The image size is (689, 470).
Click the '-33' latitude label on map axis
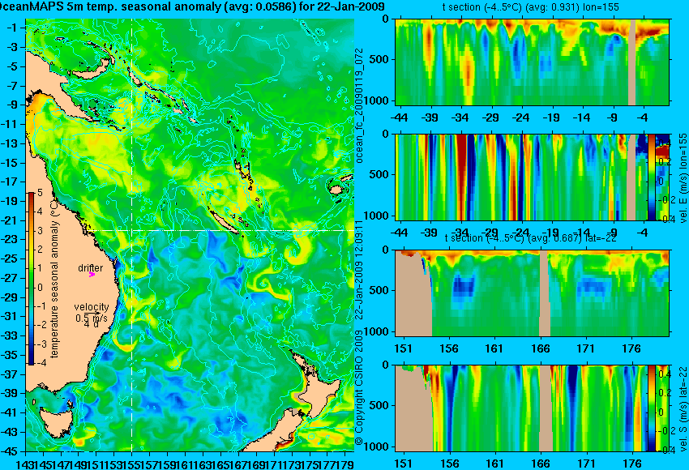pyautogui.click(x=11, y=335)
